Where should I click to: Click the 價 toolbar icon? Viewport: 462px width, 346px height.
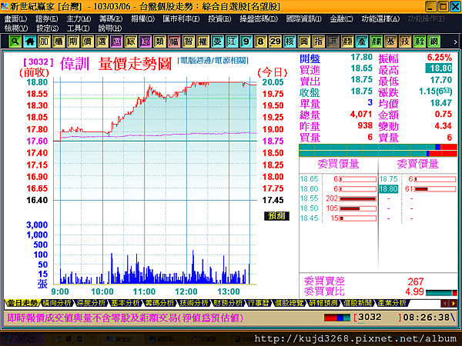(x=87, y=42)
